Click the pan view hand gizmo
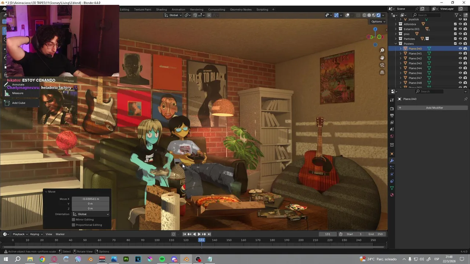Screen dimensions: 470x264 [382, 58]
